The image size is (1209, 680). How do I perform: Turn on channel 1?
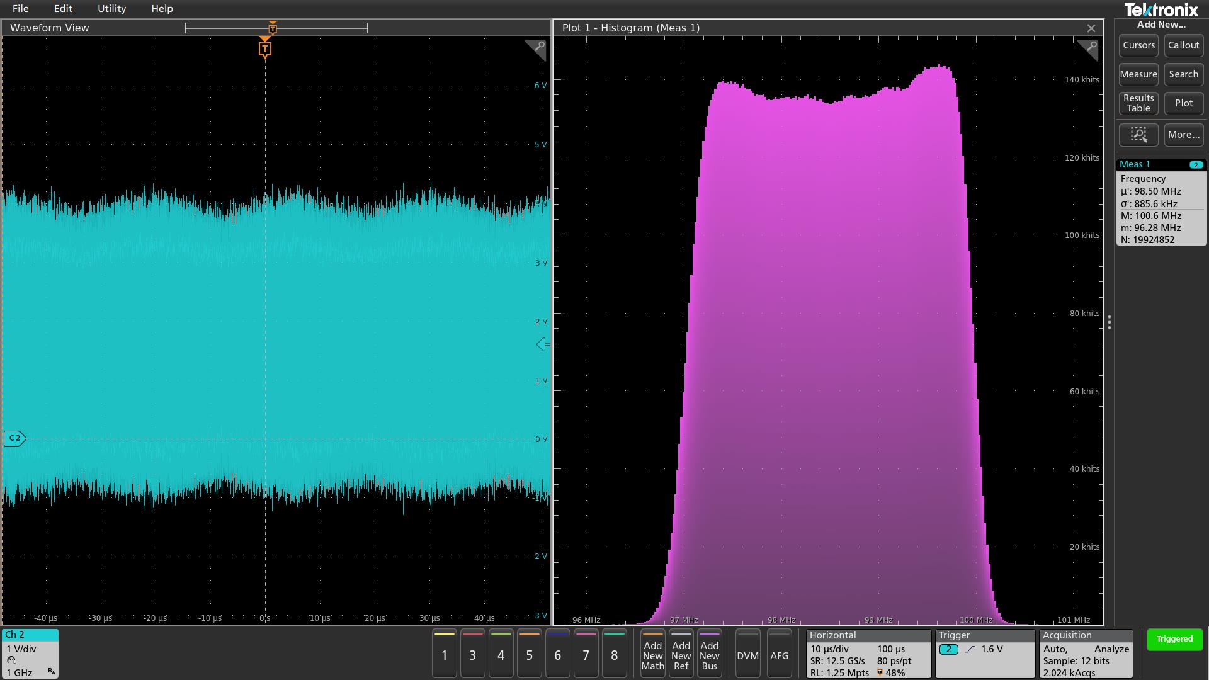pyautogui.click(x=444, y=655)
